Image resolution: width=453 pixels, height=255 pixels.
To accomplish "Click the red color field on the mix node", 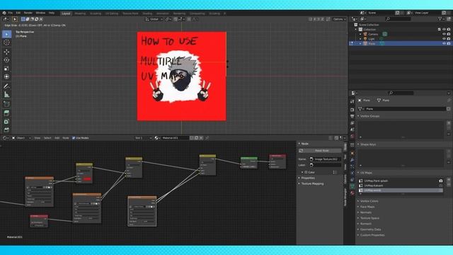I will click(x=87, y=179).
